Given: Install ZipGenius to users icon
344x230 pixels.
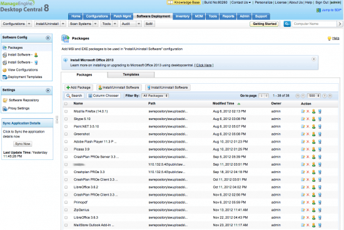Looking at the screenshot, I should click(314, 210).
